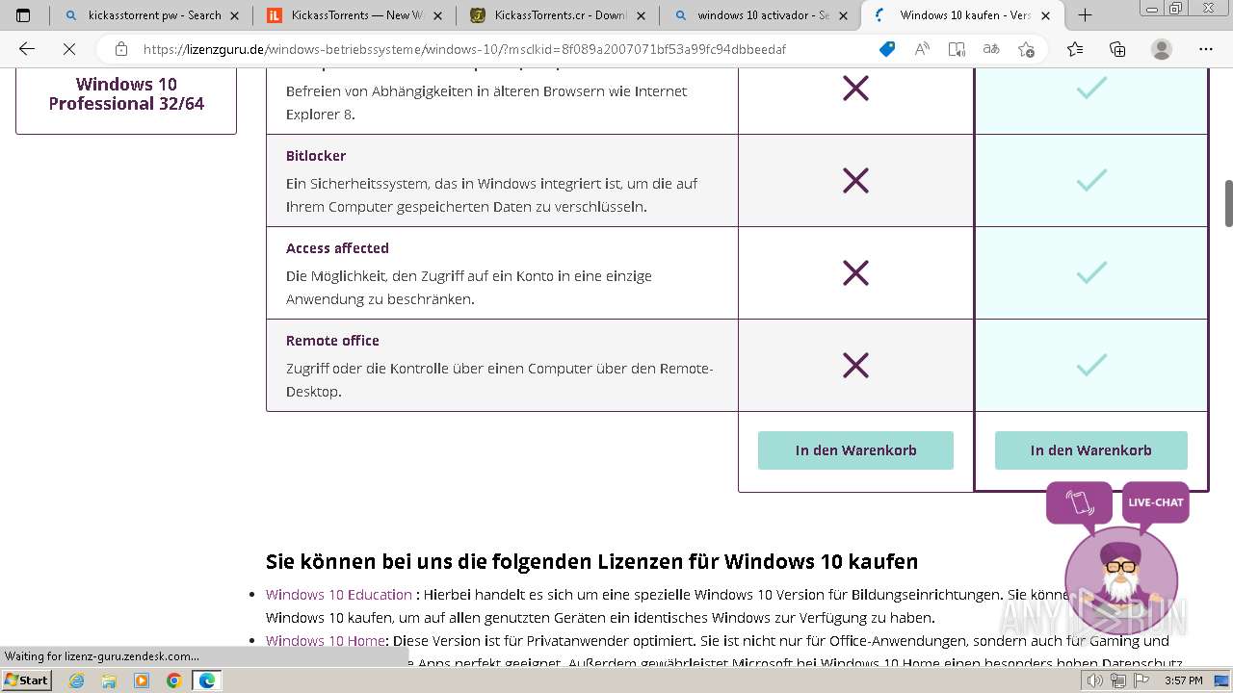1233x693 pixels.
Task: Open the Windows 10 Education link
Action: tap(339, 595)
